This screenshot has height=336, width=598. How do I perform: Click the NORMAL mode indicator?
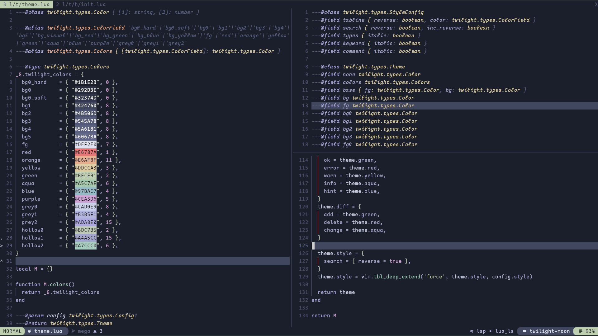pyautogui.click(x=12, y=331)
